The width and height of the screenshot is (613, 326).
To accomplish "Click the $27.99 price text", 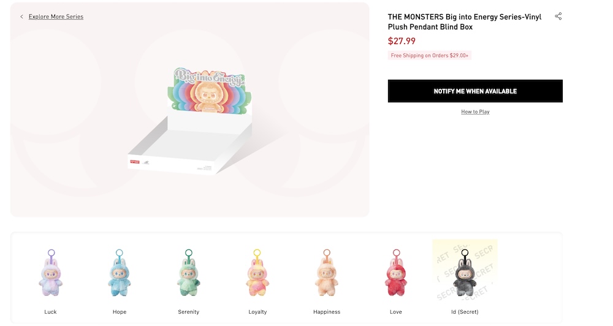I will [402, 41].
